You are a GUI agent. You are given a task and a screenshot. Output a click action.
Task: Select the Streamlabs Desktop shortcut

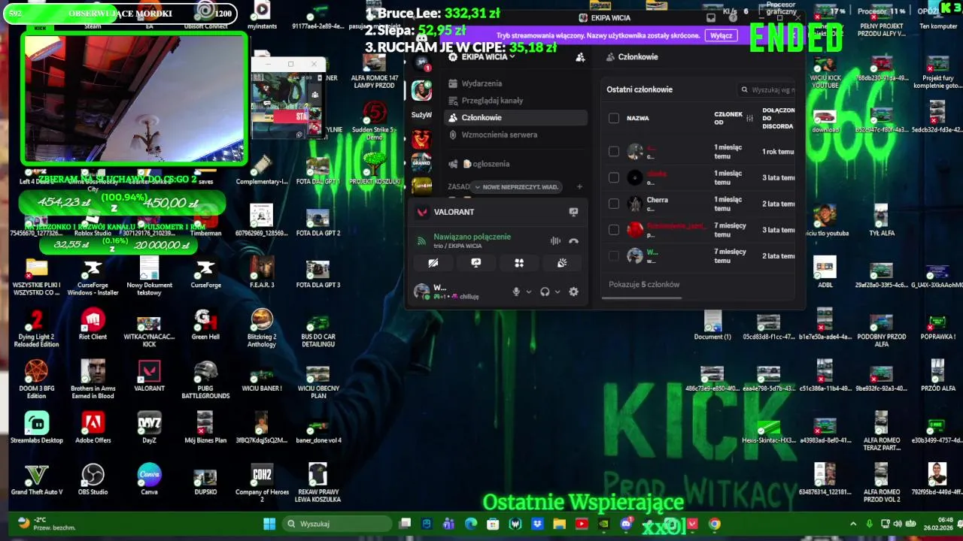pos(36,428)
